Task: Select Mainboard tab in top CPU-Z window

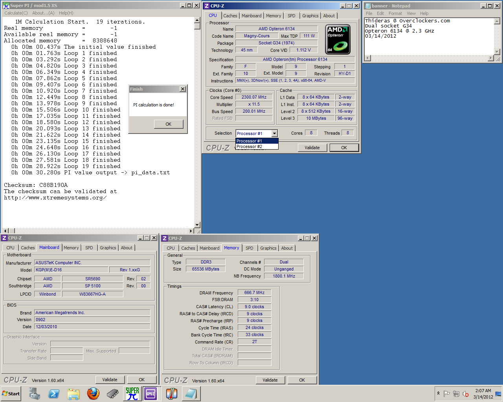Action: click(251, 16)
